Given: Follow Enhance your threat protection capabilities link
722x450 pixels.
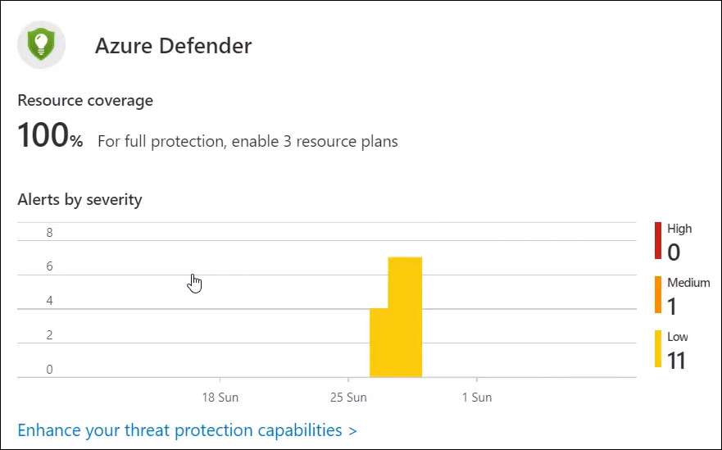Looking at the screenshot, I should (187, 430).
